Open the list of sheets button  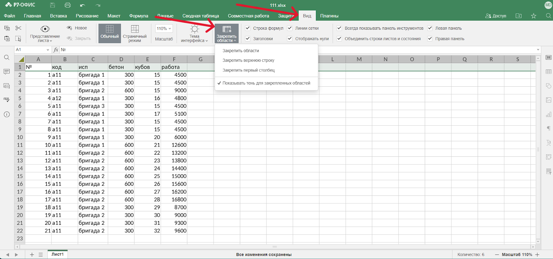(41, 255)
